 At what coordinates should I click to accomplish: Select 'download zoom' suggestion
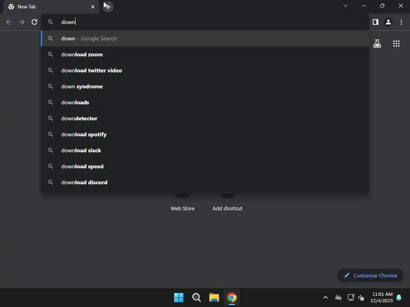205,54
